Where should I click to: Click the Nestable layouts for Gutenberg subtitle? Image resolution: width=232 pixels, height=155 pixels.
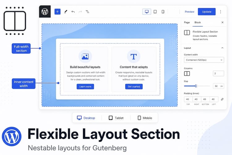coord(77,148)
